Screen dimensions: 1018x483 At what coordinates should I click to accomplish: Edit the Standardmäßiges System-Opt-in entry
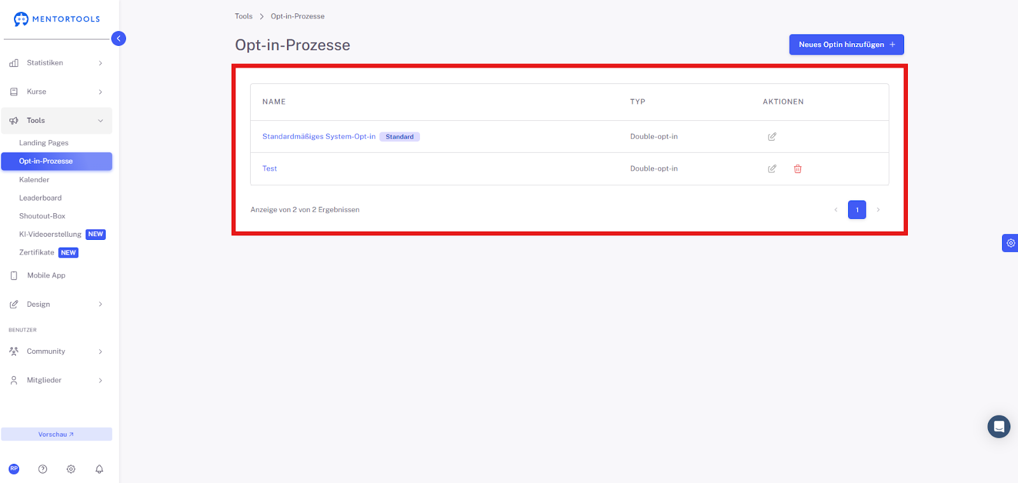point(772,137)
